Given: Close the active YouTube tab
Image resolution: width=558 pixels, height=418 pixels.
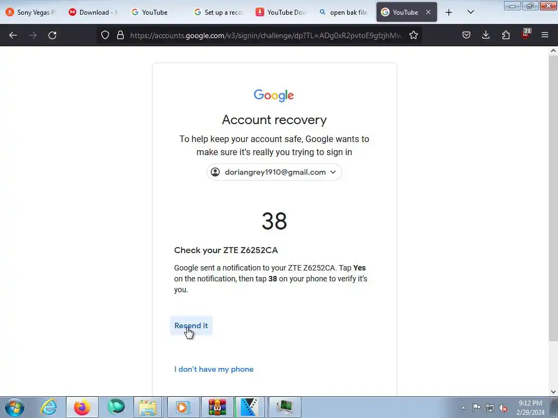Looking at the screenshot, I should click(x=428, y=12).
